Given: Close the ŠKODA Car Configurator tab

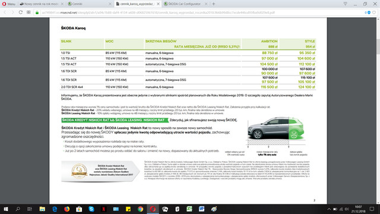Looking at the screenshot, I should (206, 4).
